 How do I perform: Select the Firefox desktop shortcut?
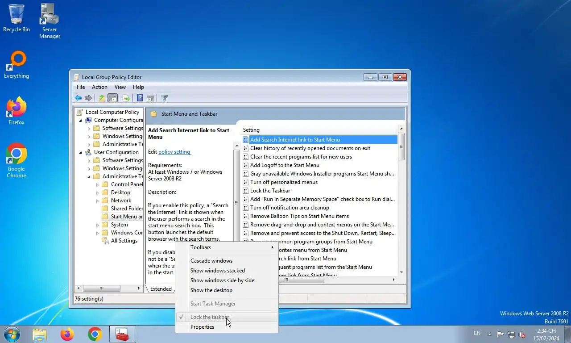(17, 111)
